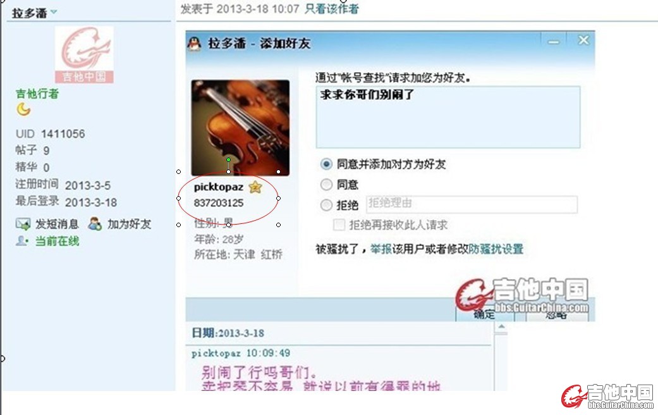Click the 拒绝理由 input field
658x415 pixels.
point(472,204)
